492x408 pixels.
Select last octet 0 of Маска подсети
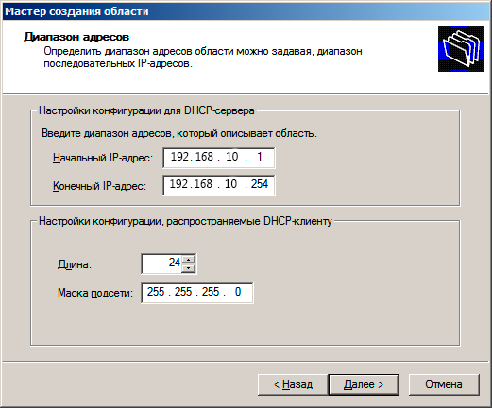pyautogui.click(x=238, y=292)
